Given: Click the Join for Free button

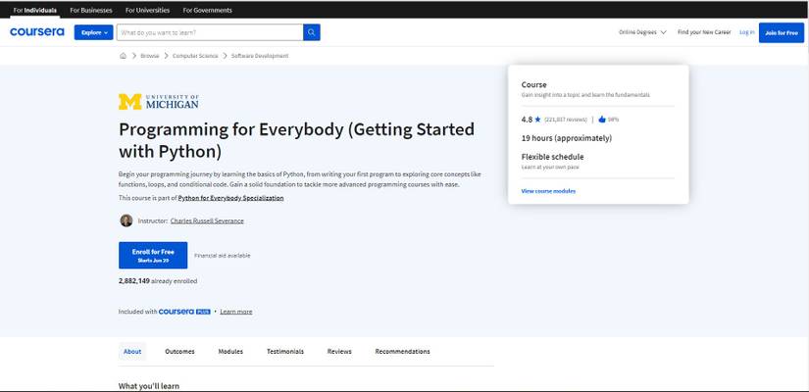Looking at the screenshot, I should (x=781, y=32).
